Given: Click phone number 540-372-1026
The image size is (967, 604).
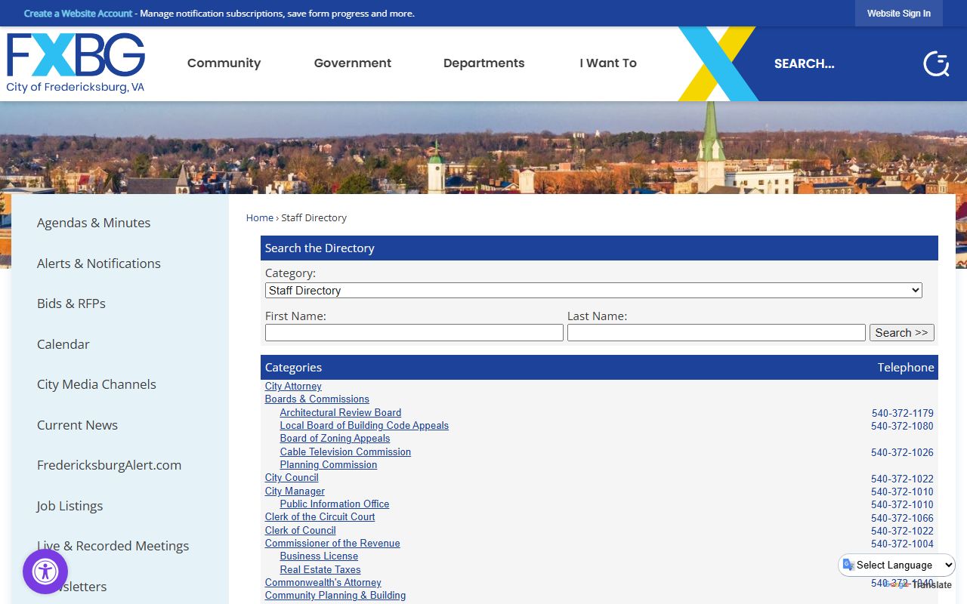Looking at the screenshot, I should pyautogui.click(x=902, y=453).
